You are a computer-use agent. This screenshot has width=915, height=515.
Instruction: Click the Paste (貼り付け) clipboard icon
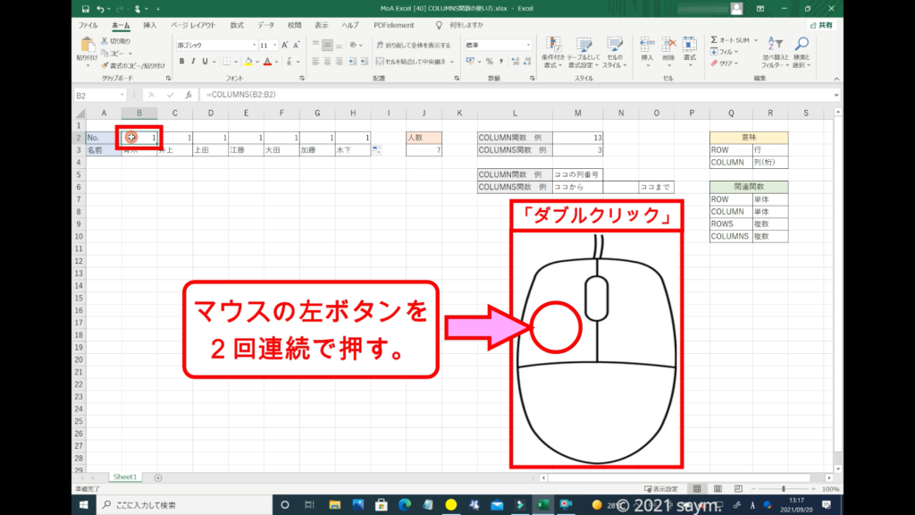coord(88,45)
